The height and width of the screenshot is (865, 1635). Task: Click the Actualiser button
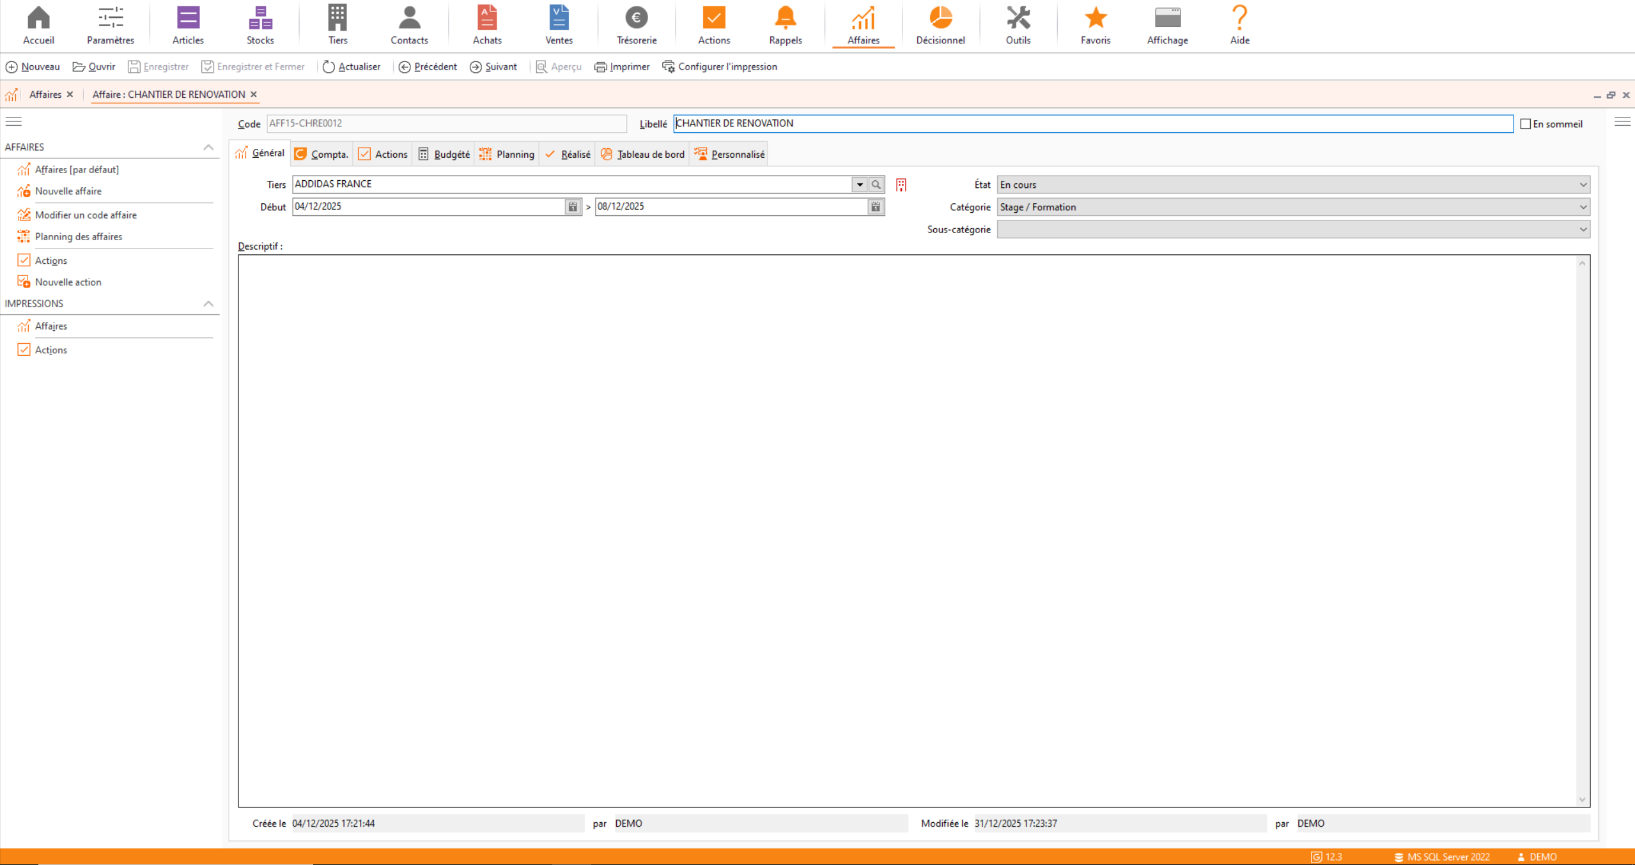(352, 67)
